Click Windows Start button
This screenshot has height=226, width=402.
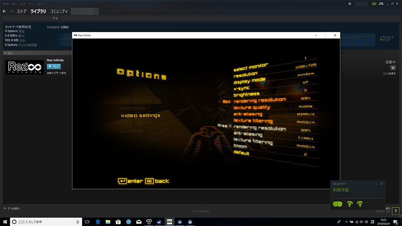point(5,222)
